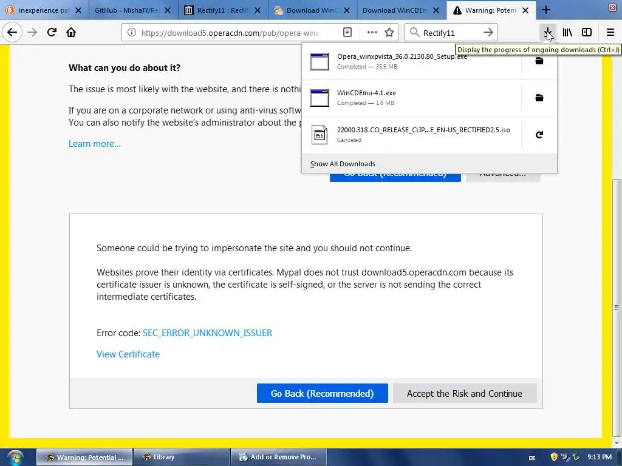Click the forward navigation arrow
The height and width of the screenshot is (466, 622).
point(32,32)
